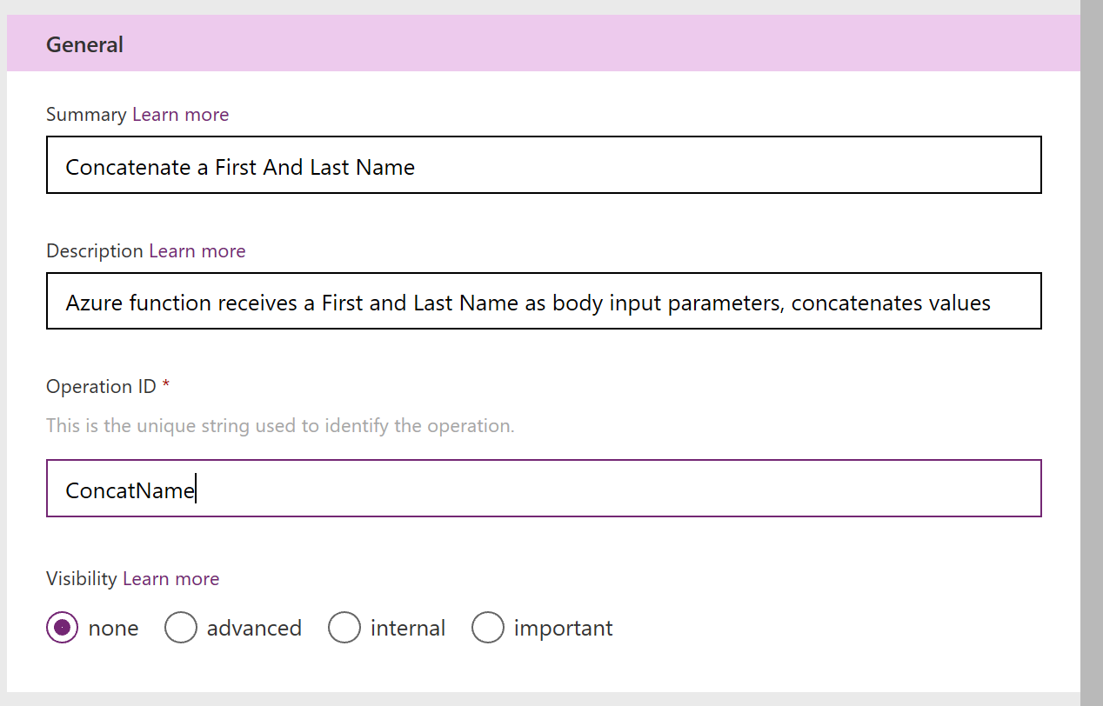The image size is (1103, 706).
Task: Click the Operation ID field containing ConcatName
Action: (x=544, y=489)
